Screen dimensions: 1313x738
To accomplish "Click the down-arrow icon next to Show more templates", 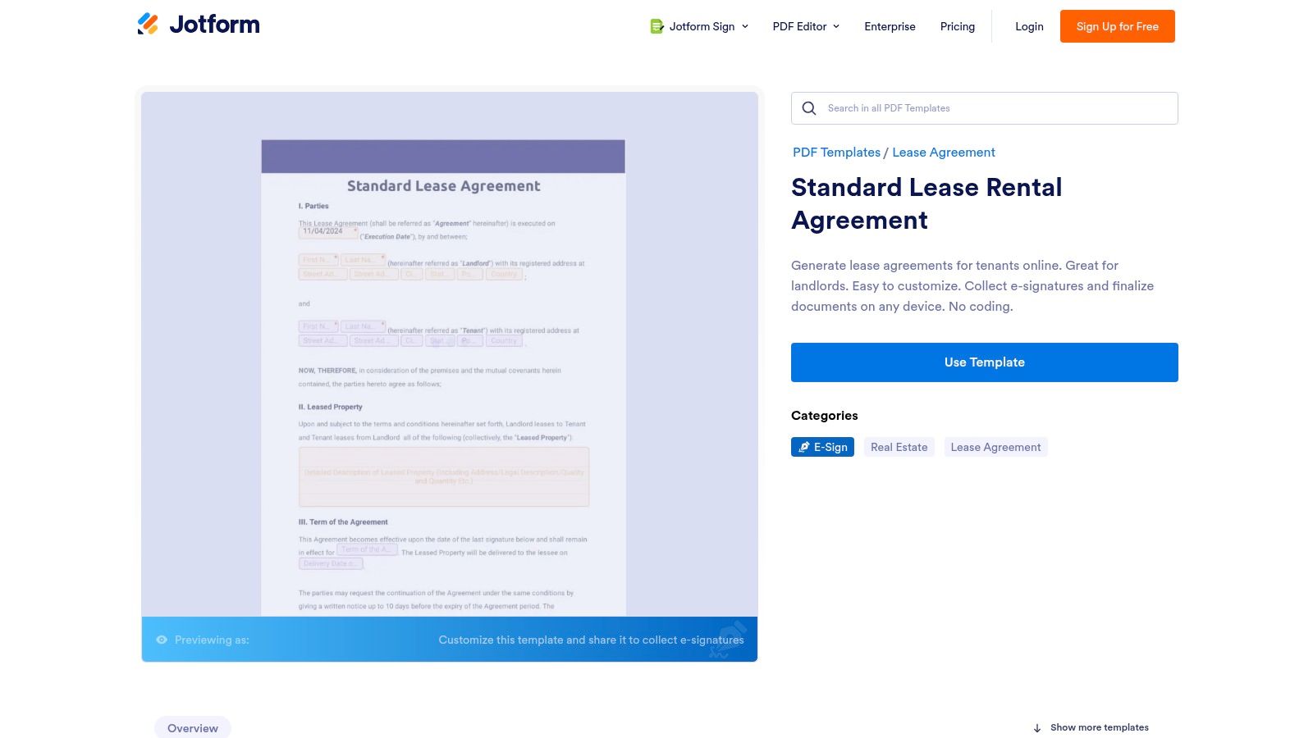I will (x=1039, y=727).
